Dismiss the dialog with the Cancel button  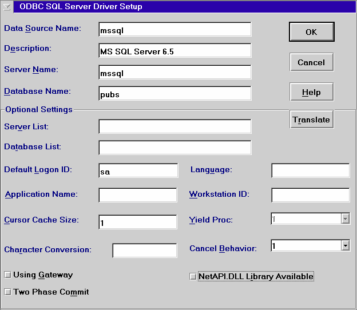click(x=311, y=62)
